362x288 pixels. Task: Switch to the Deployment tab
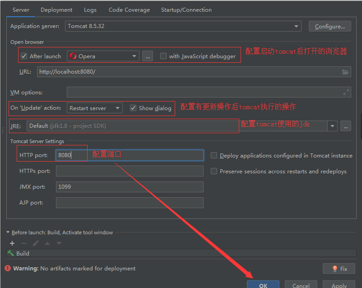pos(56,10)
